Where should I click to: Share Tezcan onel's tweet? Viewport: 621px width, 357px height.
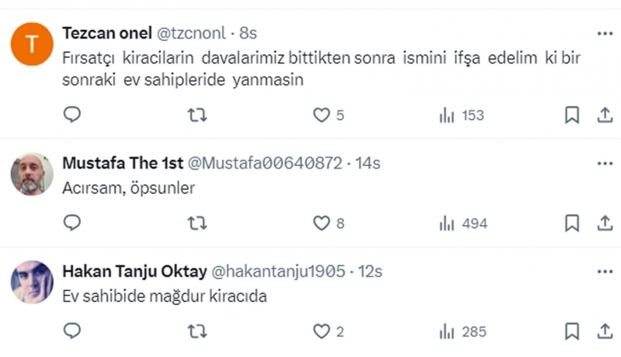605,115
